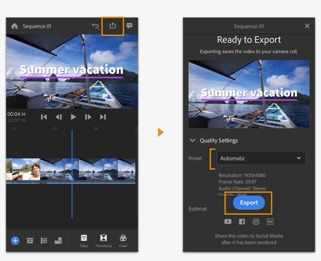Image resolution: width=321 pixels, height=261 pixels.
Task: Click the Share/Export icon in the top toolbar
Action: point(113,26)
